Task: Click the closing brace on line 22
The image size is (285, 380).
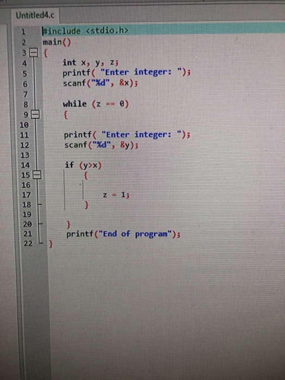Action: tap(50, 244)
